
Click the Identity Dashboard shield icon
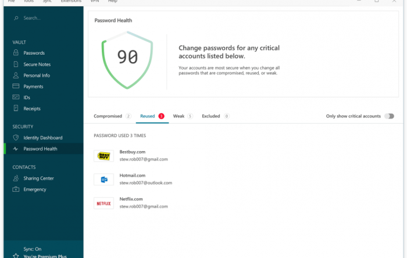[x=16, y=138]
